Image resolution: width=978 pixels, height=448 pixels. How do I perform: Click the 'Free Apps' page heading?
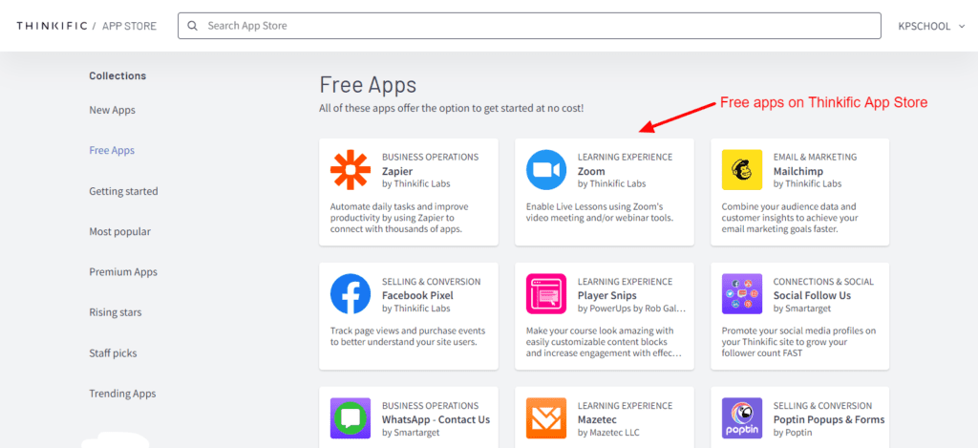[x=368, y=85]
